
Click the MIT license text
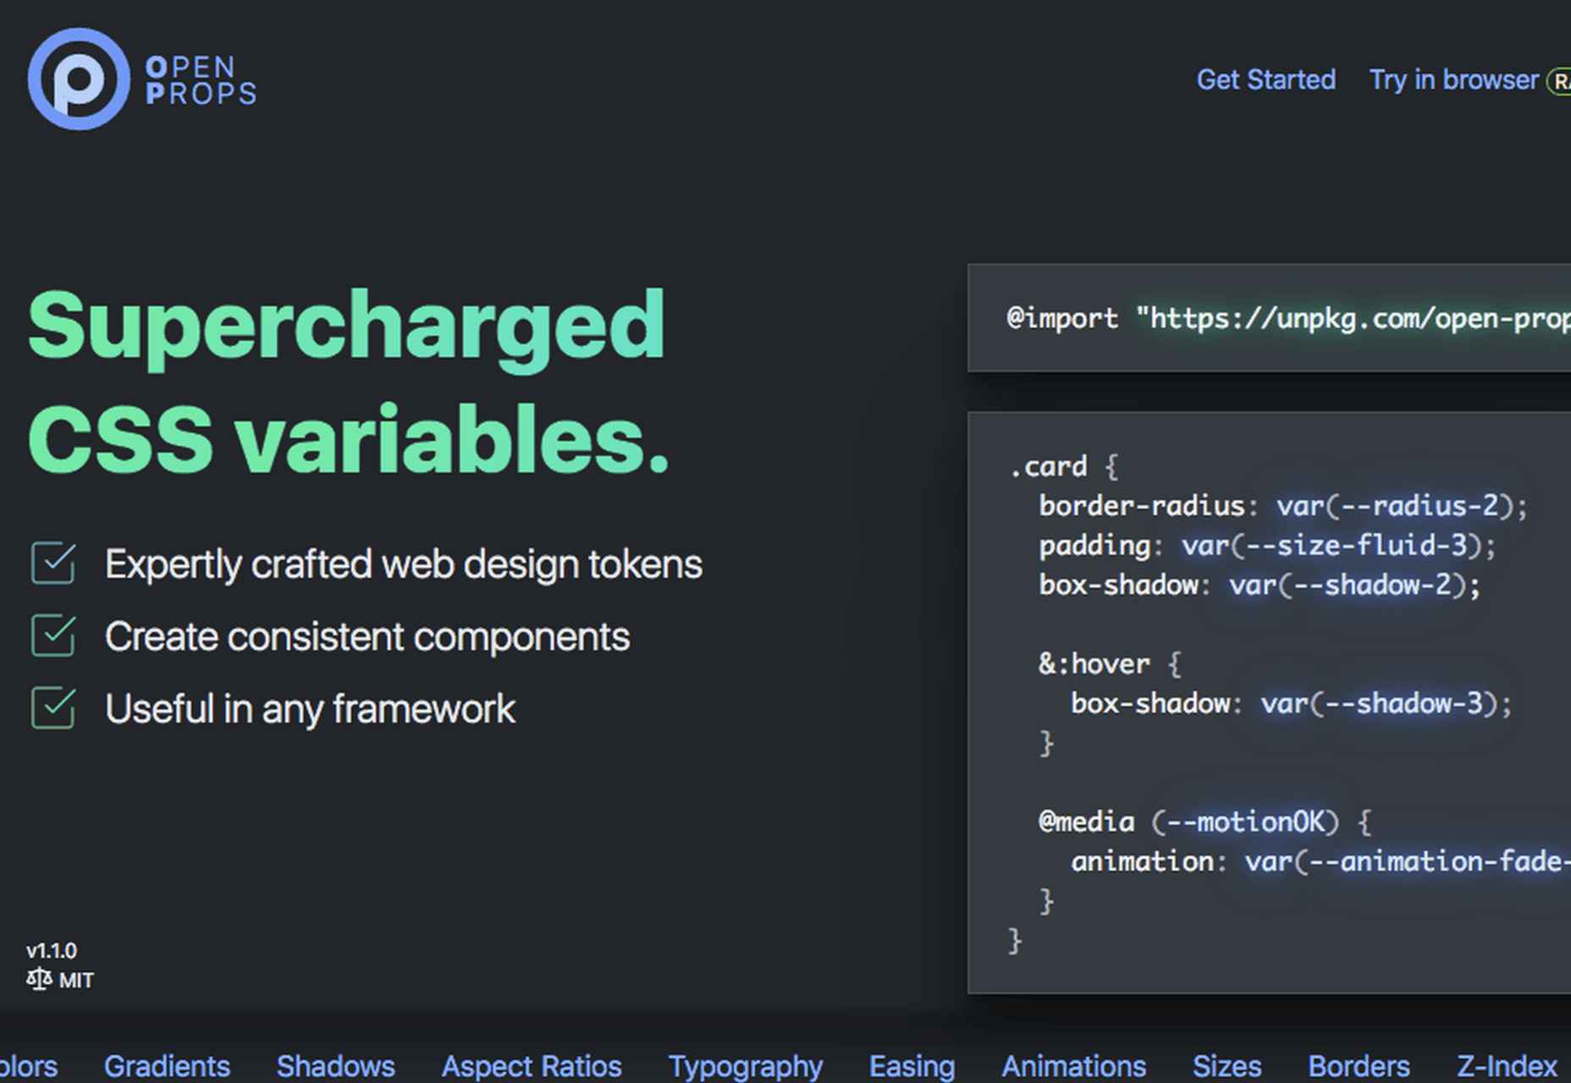(76, 980)
